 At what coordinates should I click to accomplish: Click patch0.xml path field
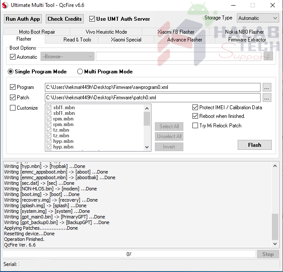153,98
